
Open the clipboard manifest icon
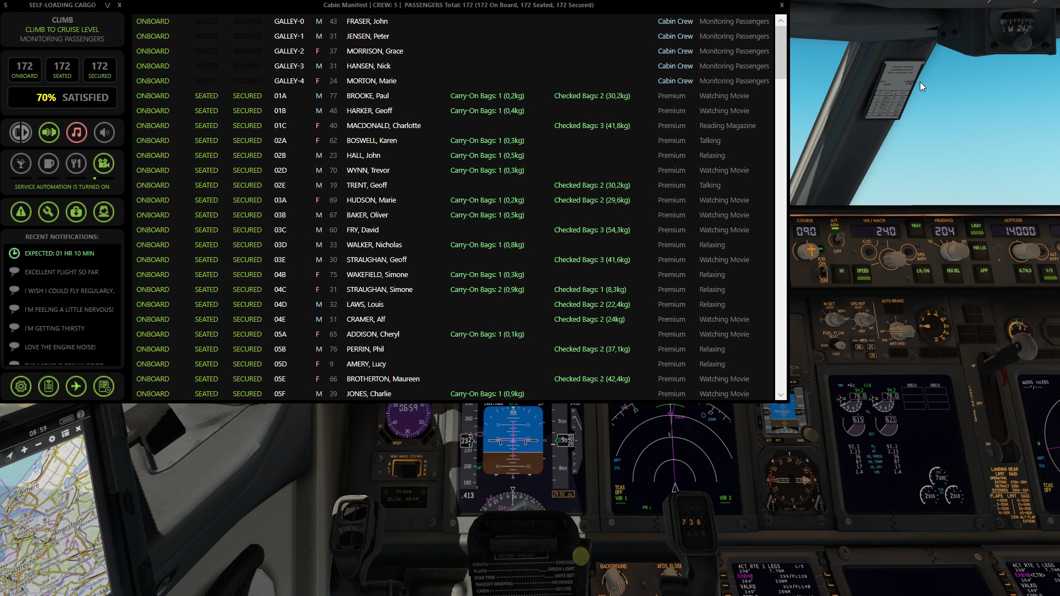click(49, 386)
